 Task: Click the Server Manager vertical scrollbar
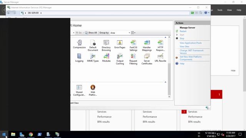click(244, 55)
